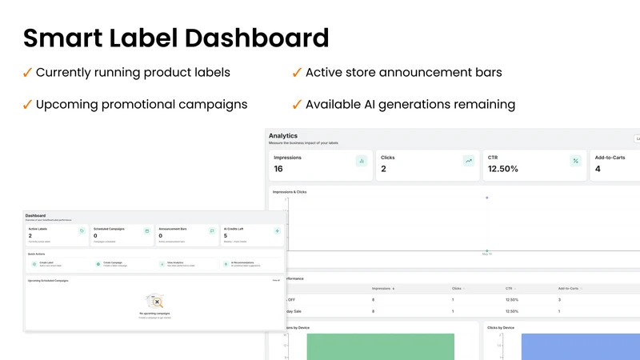Viewport: 640px width, 360px height.
Task: Click the 'Clicks by Device' title
Action: tap(501, 328)
